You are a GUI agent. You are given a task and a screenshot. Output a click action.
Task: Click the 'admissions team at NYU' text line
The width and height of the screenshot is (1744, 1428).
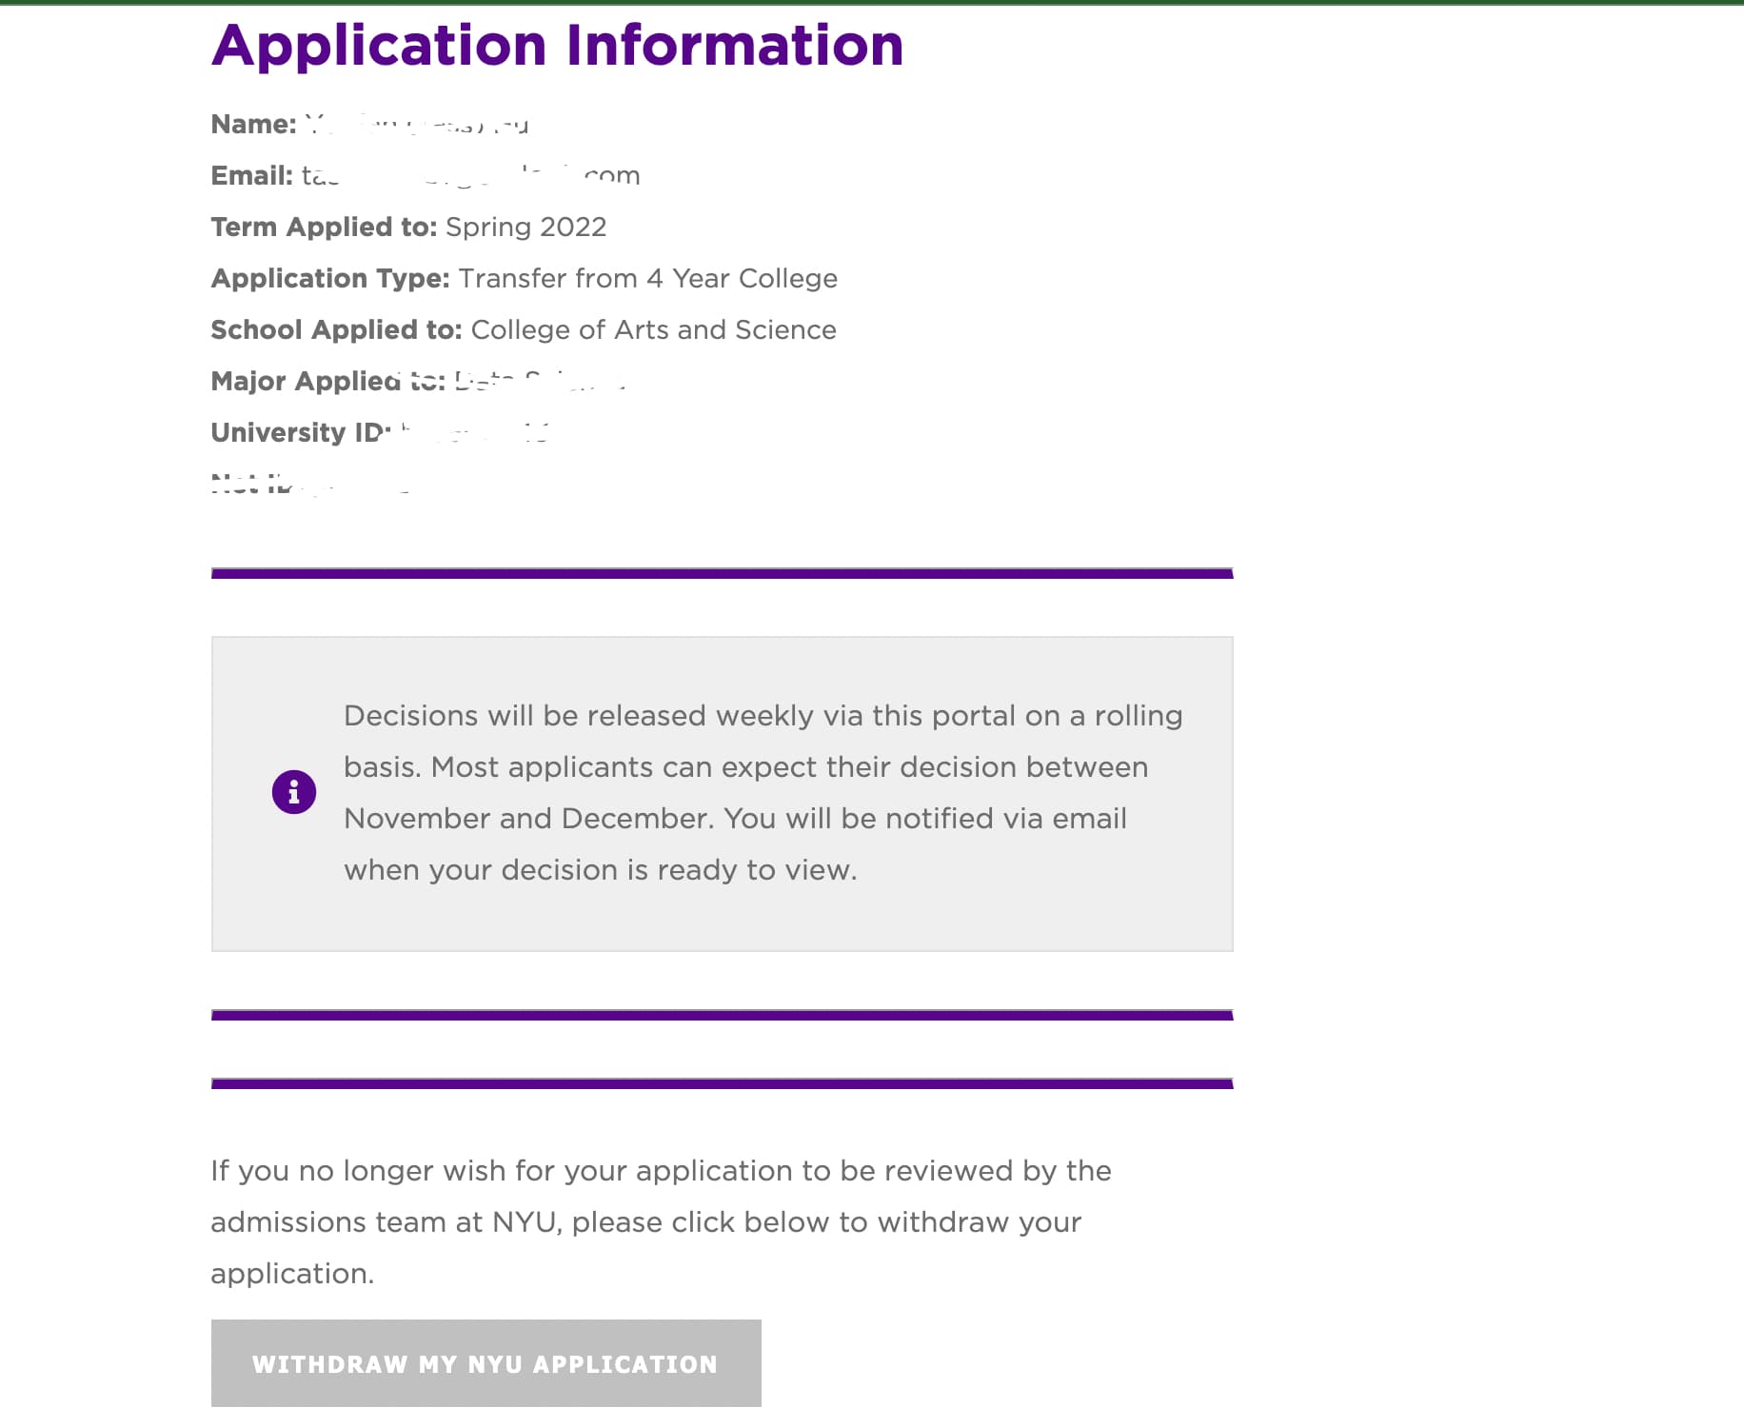[x=645, y=1222]
